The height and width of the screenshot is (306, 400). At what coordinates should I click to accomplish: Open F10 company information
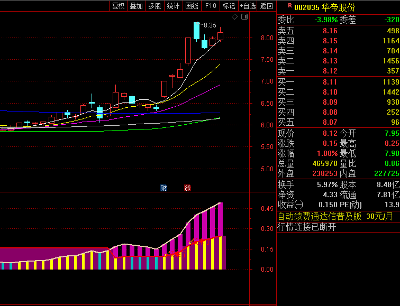[211, 6]
